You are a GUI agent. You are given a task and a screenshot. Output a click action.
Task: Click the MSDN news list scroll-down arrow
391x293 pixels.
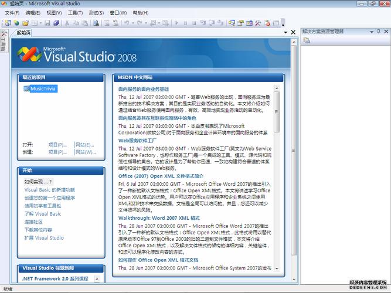[x=277, y=268]
